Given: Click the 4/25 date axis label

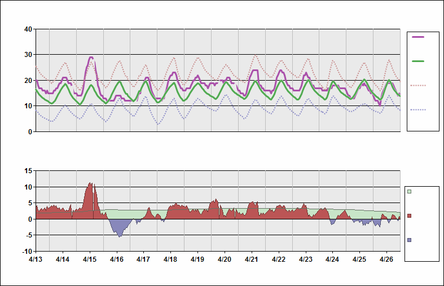Looking at the screenshot, I should tap(359, 259).
